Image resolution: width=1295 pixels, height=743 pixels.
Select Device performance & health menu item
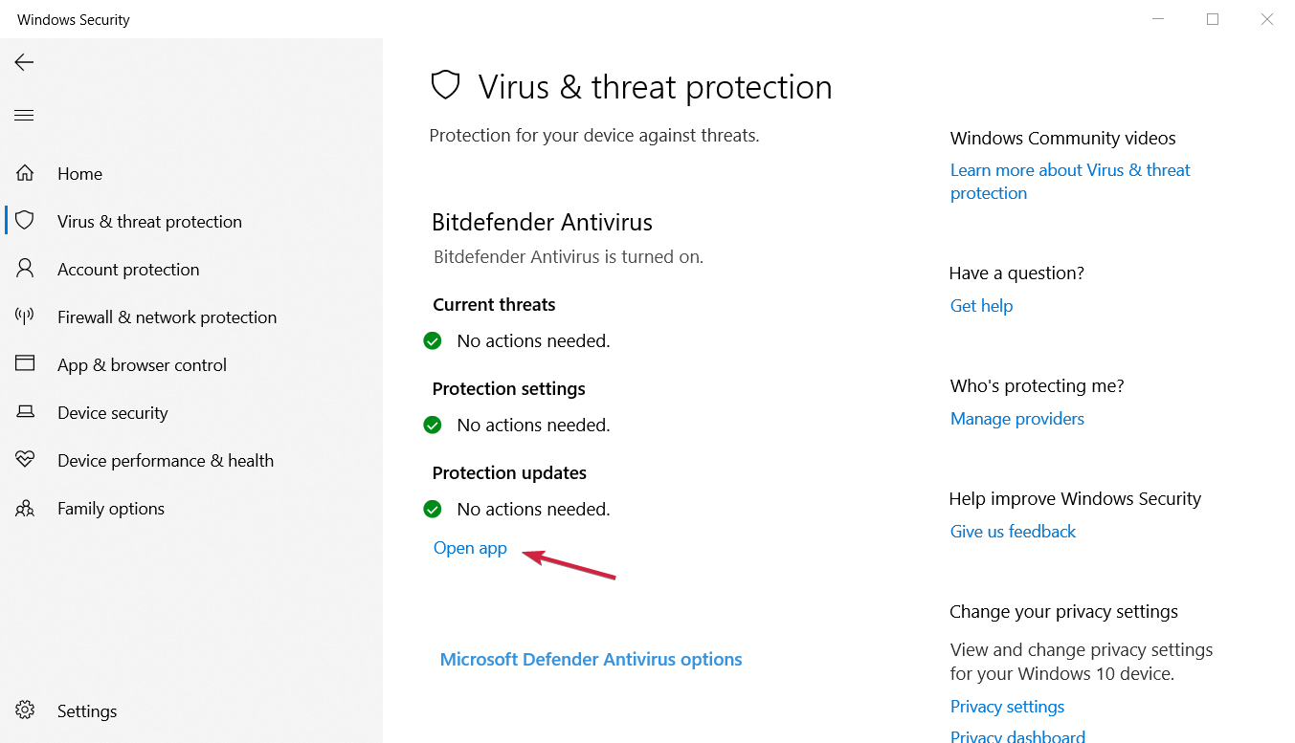pos(165,461)
